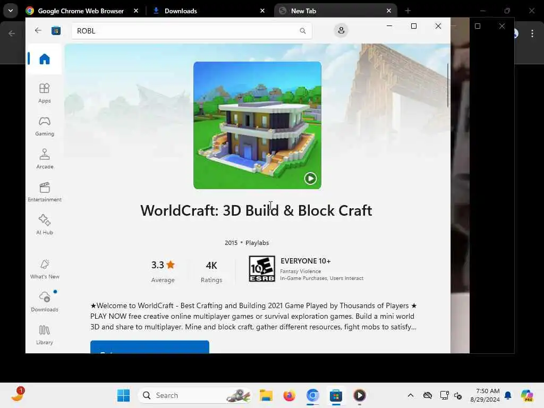Open the Library section
Screen dimensions: 544x408
tap(45, 335)
